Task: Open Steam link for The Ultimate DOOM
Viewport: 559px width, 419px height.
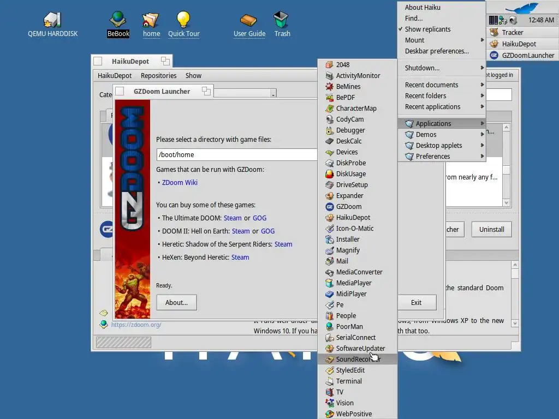Action: click(x=233, y=218)
